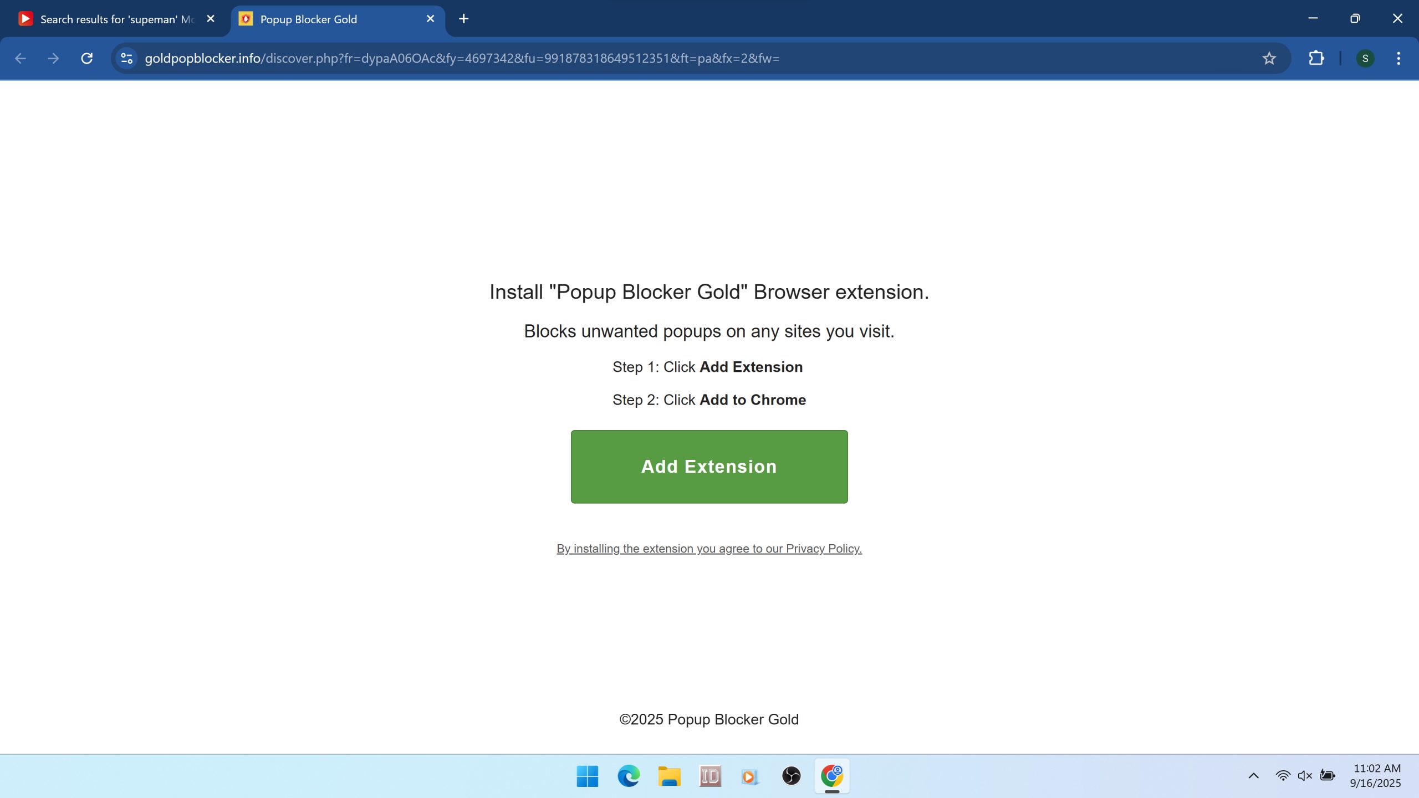The image size is (1419, 798).
Task: Click the green Add Extension button
Action: (x=709, y=467)
